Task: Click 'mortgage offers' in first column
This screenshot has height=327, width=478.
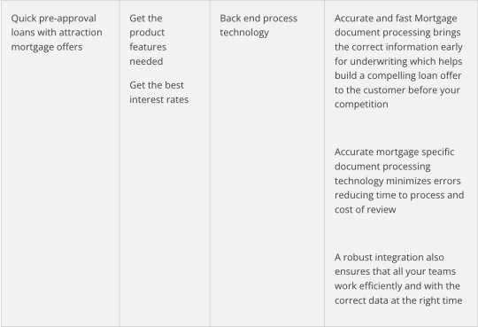Action: click(47, 47)
